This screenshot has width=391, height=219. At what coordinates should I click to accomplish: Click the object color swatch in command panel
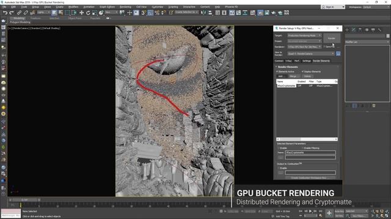pyautogui.click(x=388, y=36)
